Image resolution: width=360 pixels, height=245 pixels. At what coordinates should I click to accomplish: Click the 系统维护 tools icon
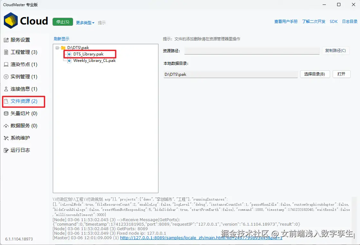pyautogui.click(x=6, y=138)
